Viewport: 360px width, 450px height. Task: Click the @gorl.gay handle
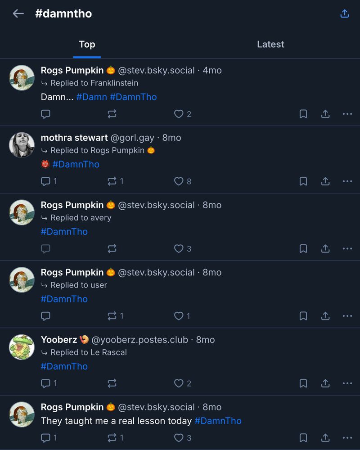134,138
